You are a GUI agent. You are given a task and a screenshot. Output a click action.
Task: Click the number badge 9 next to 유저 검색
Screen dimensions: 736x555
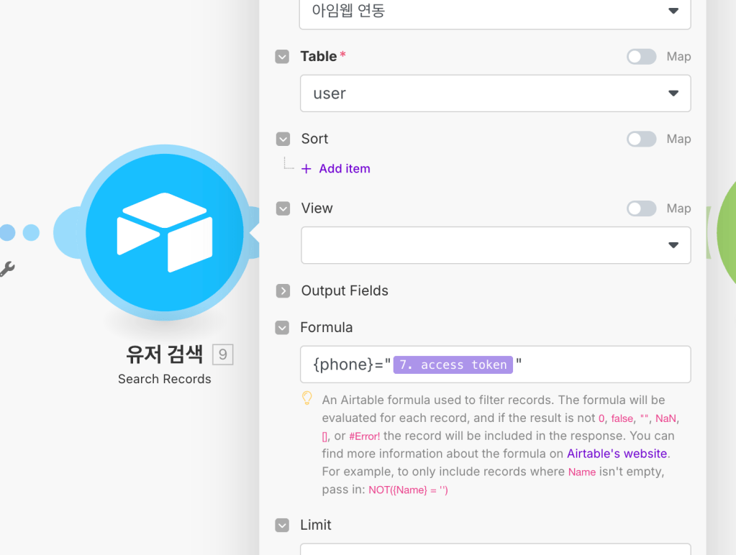(222, 354)
